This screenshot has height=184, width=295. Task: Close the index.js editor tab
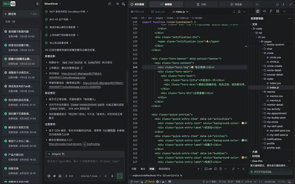coord(187,12)
